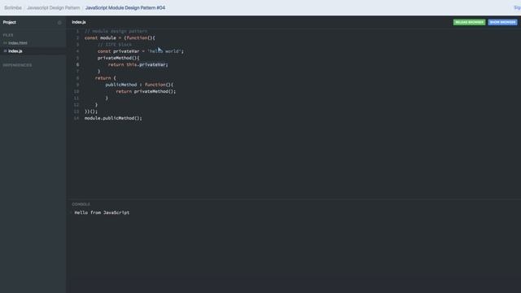Select the index.js file in sidebar
The image size is (521, 293).
(x=15, y=51)
